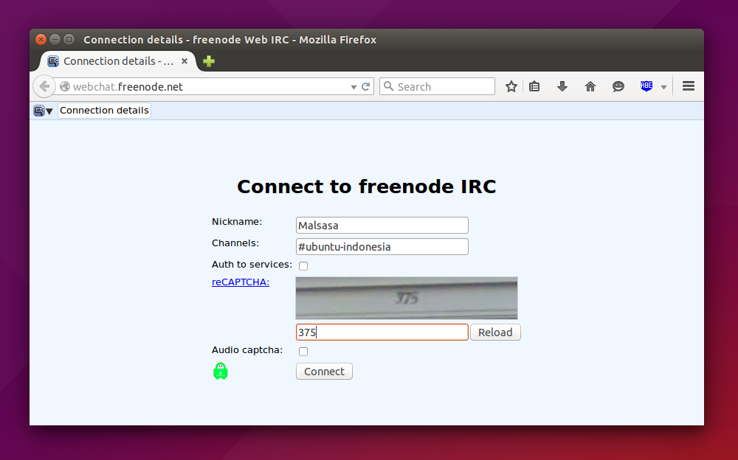The width and height of the screenshot is (738, 460).
Task: Enable the Auth to services checkbox
Action: click(303, 265)
